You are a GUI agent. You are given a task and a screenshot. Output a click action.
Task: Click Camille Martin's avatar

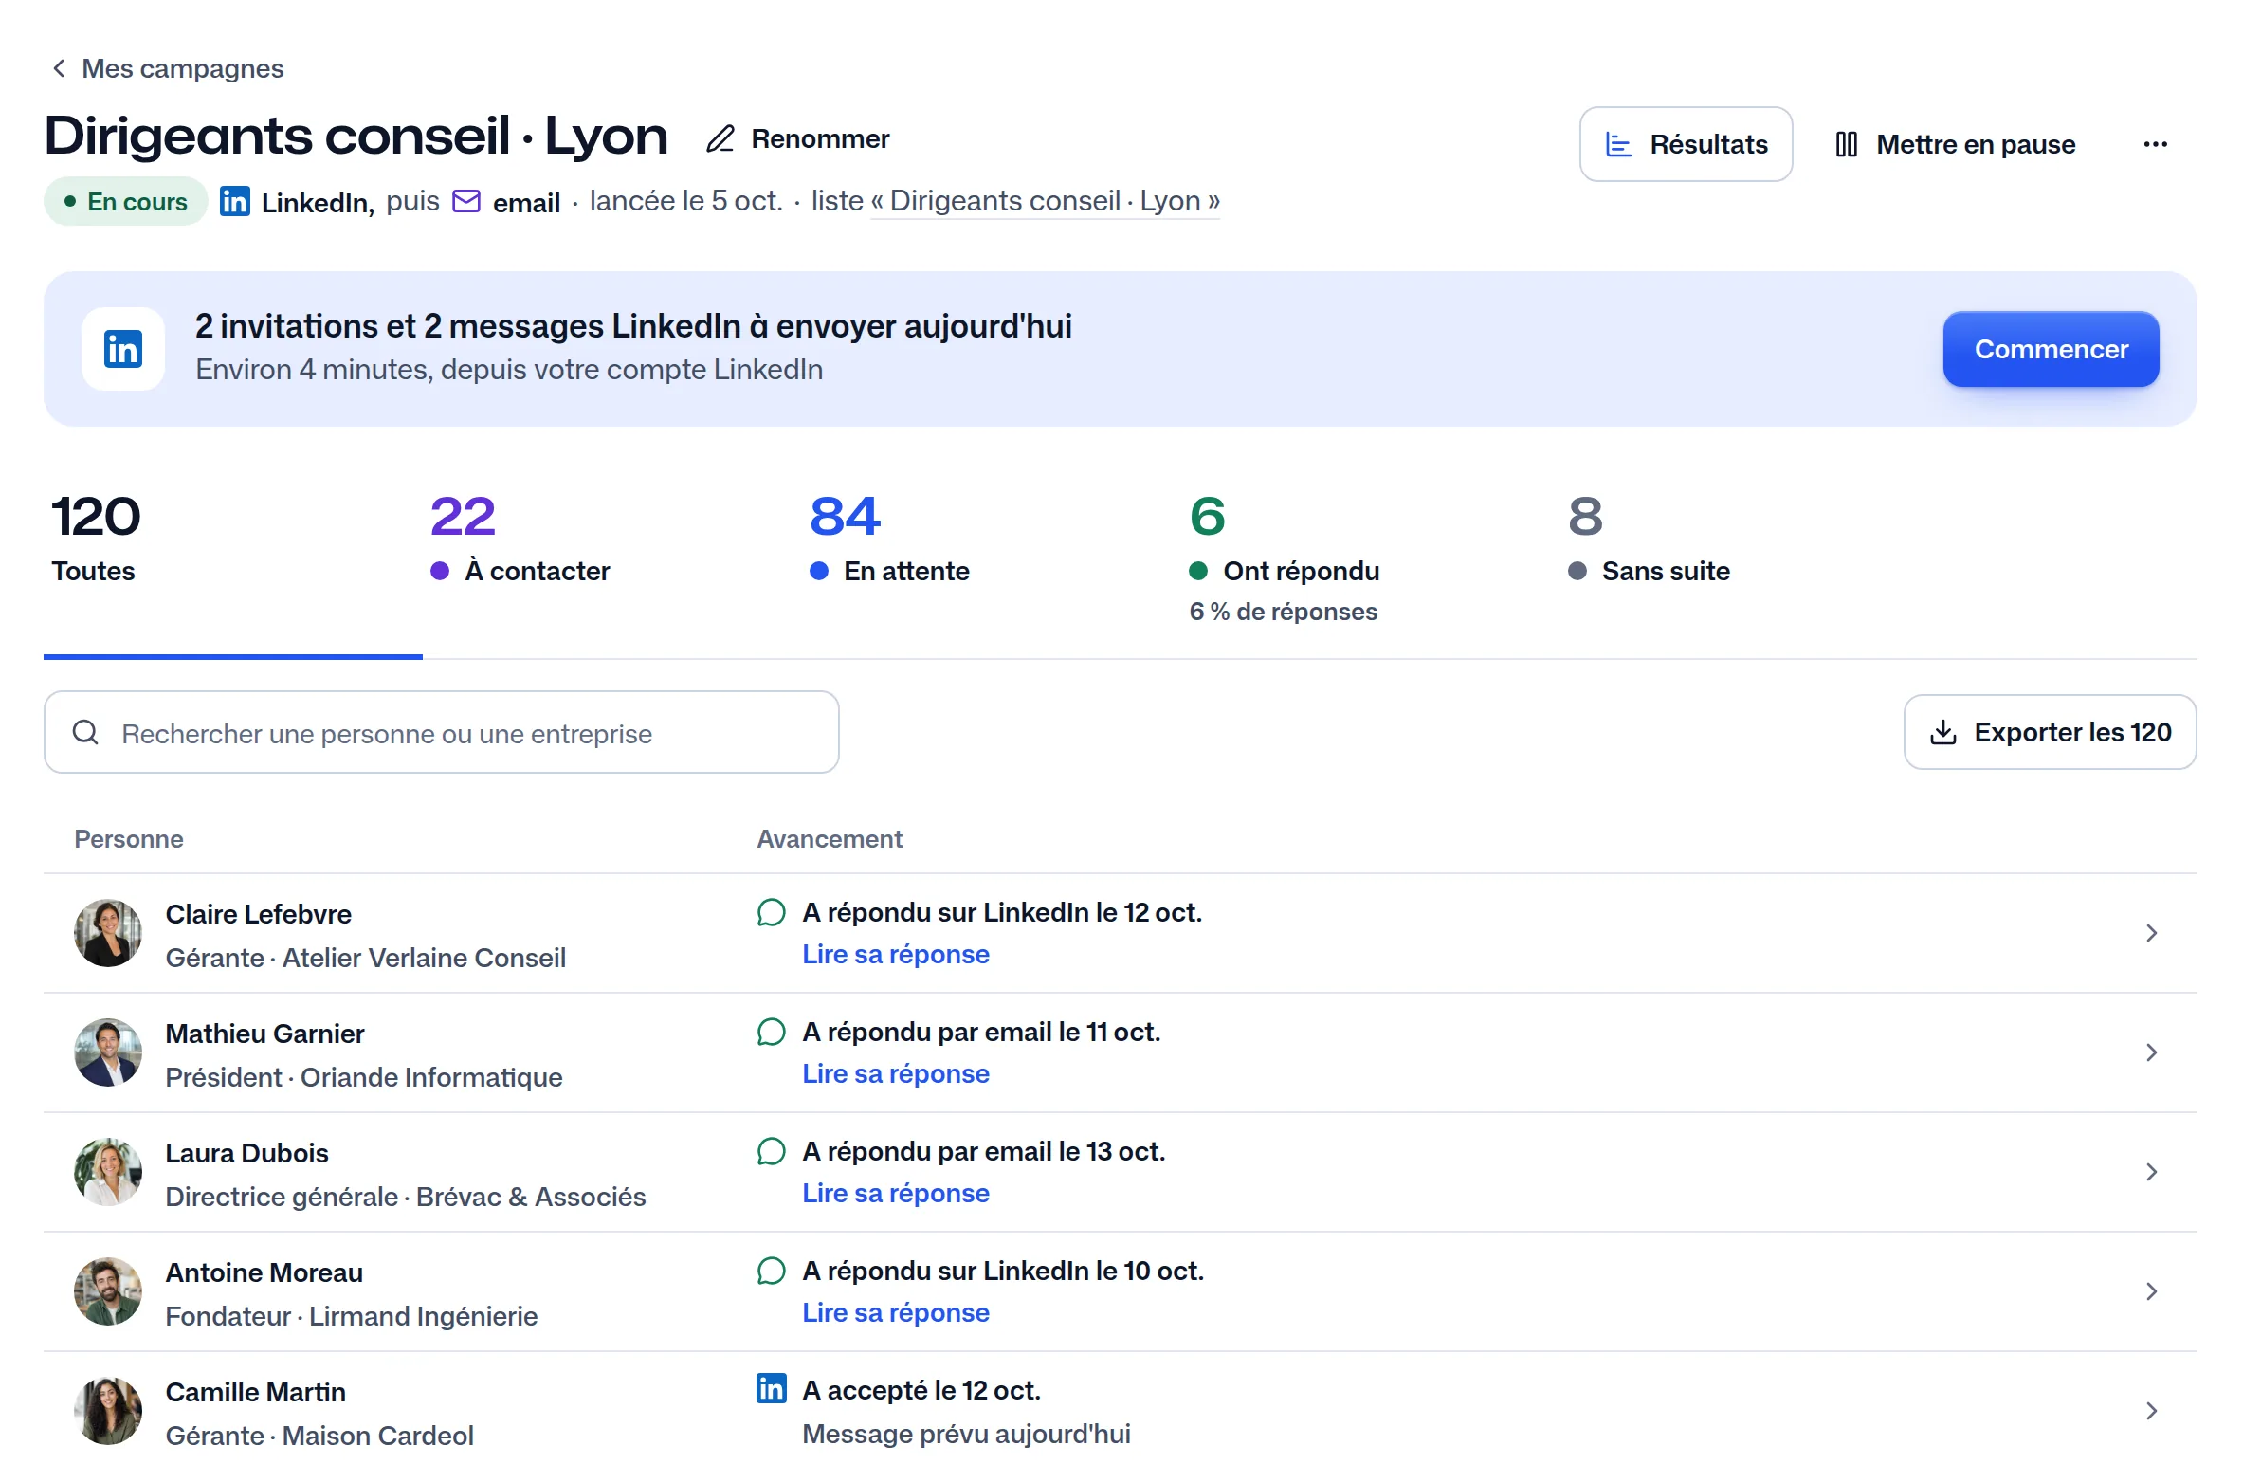[108, 1411]
